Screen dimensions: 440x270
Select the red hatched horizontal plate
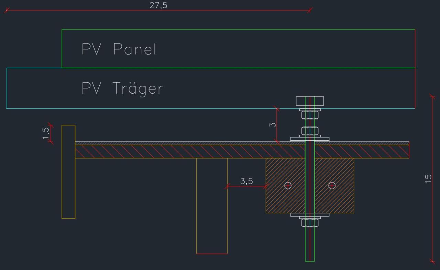tap(242, 151)
